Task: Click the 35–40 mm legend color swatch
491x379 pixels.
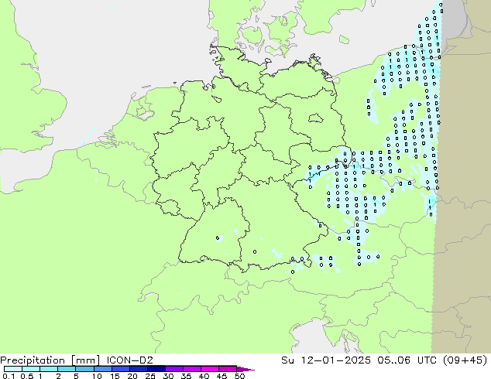Action: 191,369
